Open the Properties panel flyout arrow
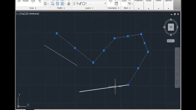Image resolution: width=196 pixels, height=110 pixels. click(x=139, y=9)
